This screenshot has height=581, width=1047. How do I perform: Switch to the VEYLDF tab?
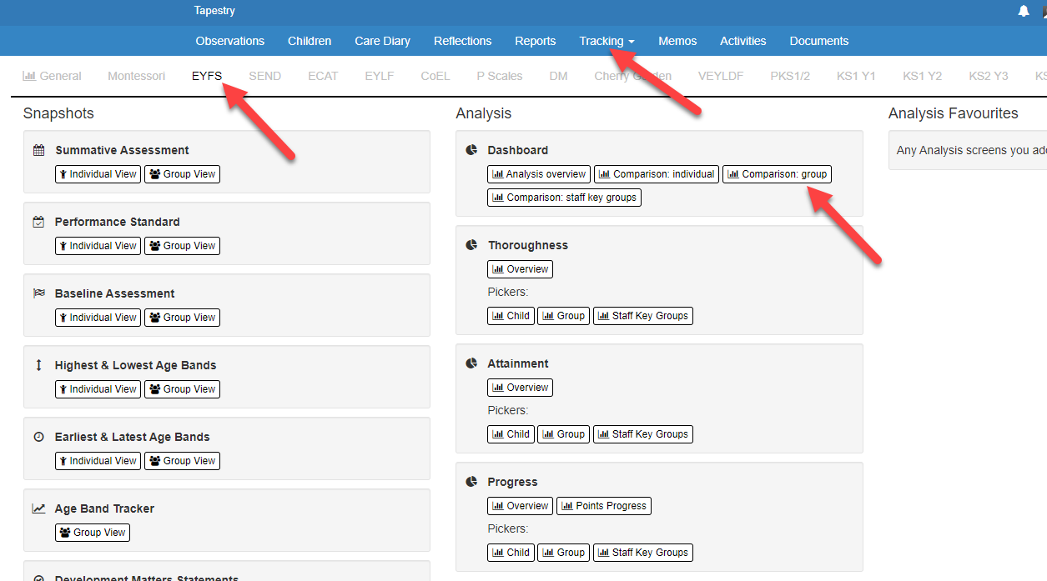point(721,76)
